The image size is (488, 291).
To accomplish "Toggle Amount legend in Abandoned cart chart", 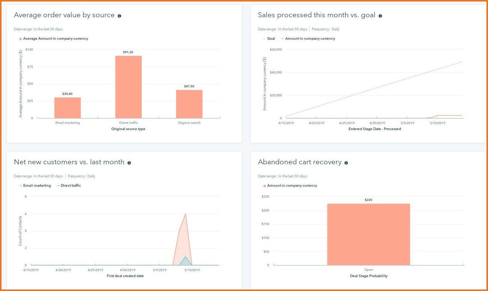I will 292,186.
